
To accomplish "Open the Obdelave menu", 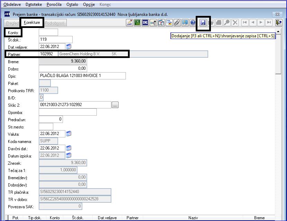I will point(12,4).
